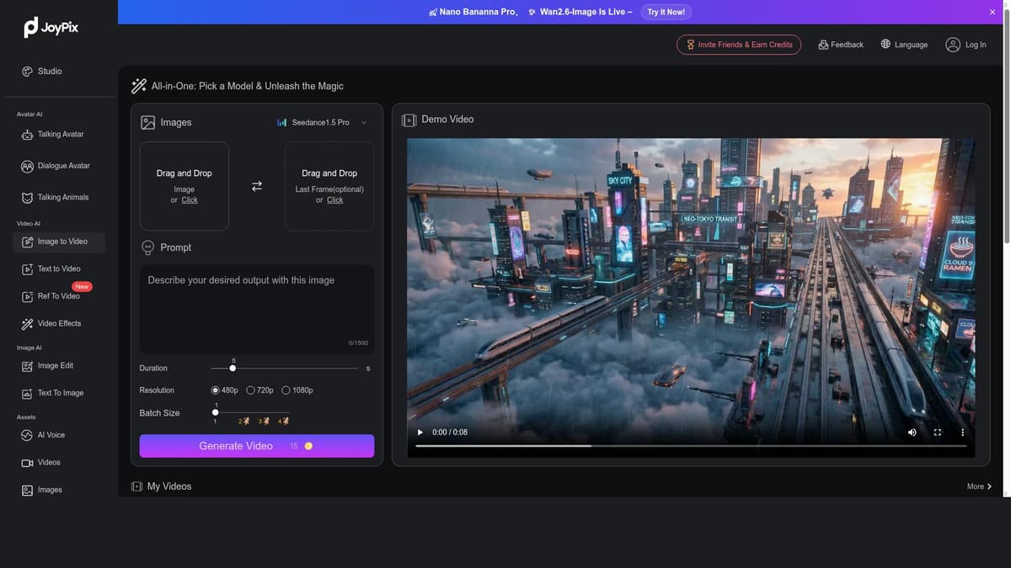The width and height of the screenshot is (1011, 568).
Task: Open Text to Video in sidebar
Action: (x=59, y=269)
